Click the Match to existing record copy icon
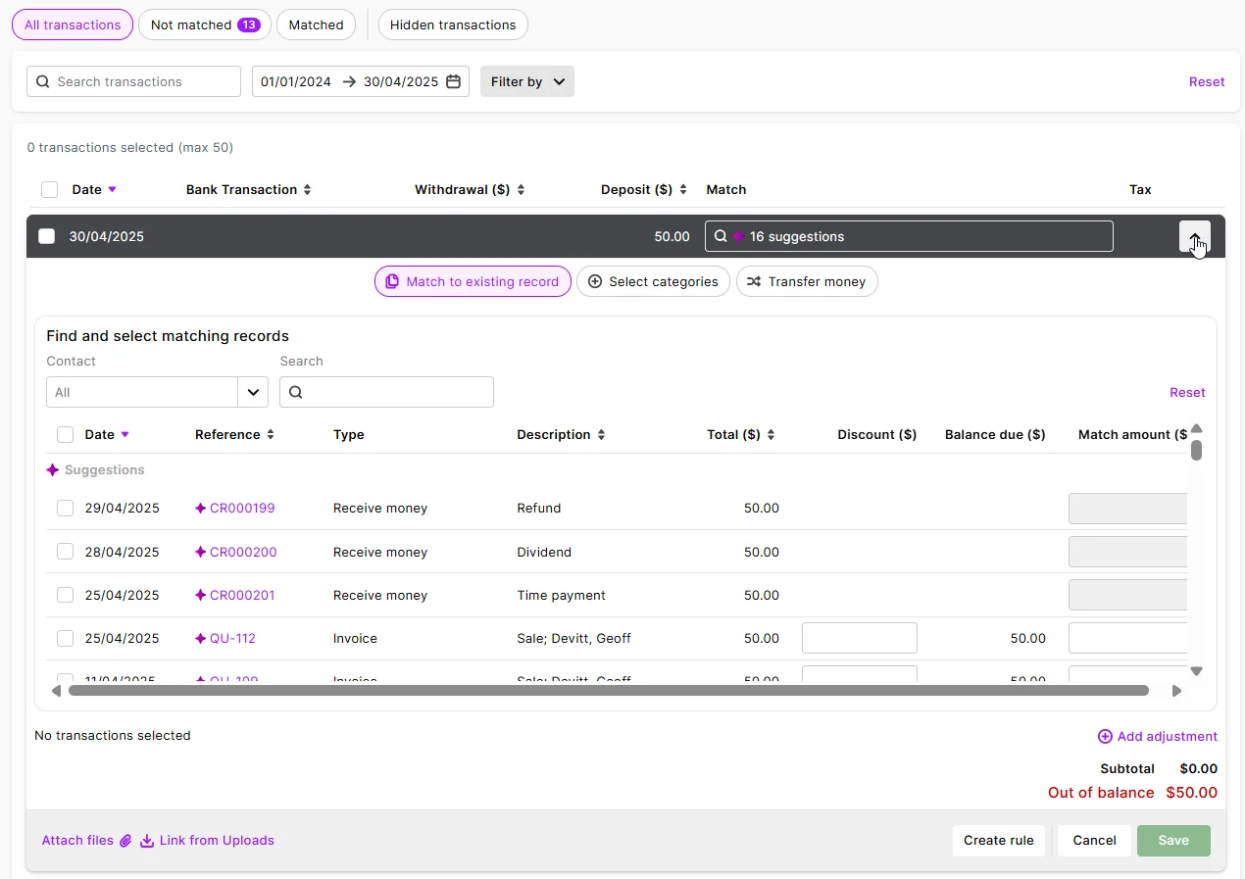1245x879 pixels. tap(392, 281)
